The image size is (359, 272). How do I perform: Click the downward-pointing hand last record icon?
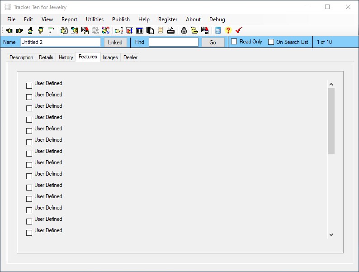pyautogui.click(x=41, y=30)
